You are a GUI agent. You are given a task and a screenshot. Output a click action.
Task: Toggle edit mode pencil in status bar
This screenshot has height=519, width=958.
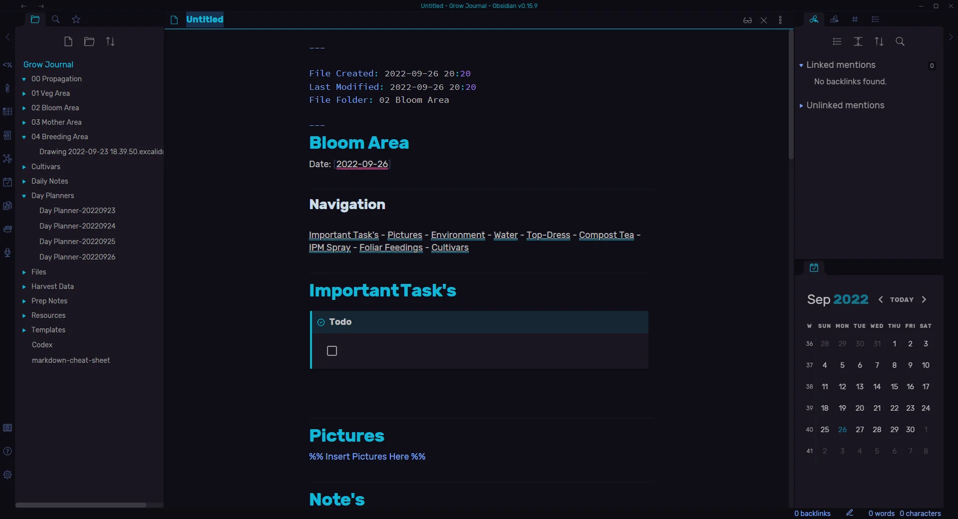coord(850,513)
